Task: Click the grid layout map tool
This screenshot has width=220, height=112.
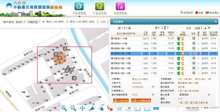Action: click(x=119, y=109)
